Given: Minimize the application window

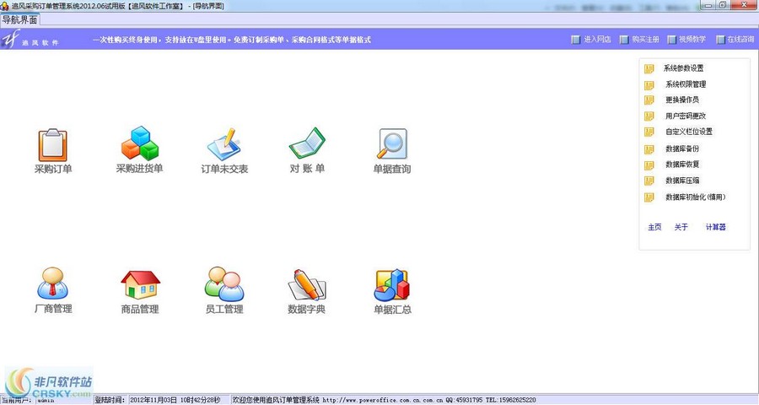Looking at the screenshot, I should point(708,5).
